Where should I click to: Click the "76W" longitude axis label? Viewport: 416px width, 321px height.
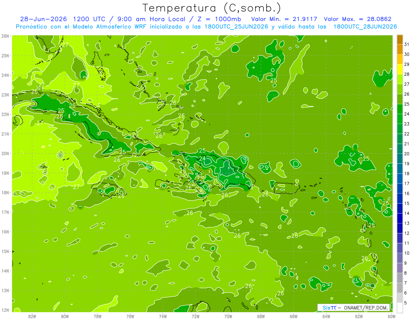130,316
